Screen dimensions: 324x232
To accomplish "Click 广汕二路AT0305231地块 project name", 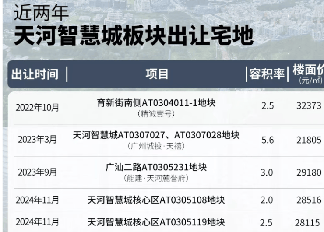I will click(156, 167).
